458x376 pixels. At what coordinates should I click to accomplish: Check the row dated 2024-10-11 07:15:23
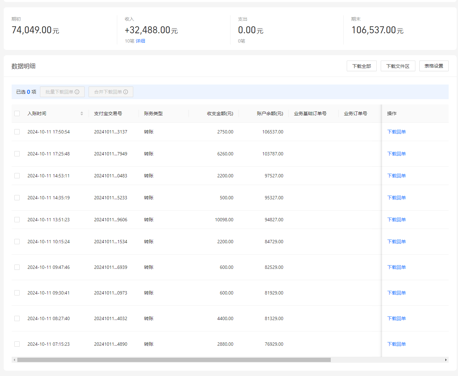17,344
